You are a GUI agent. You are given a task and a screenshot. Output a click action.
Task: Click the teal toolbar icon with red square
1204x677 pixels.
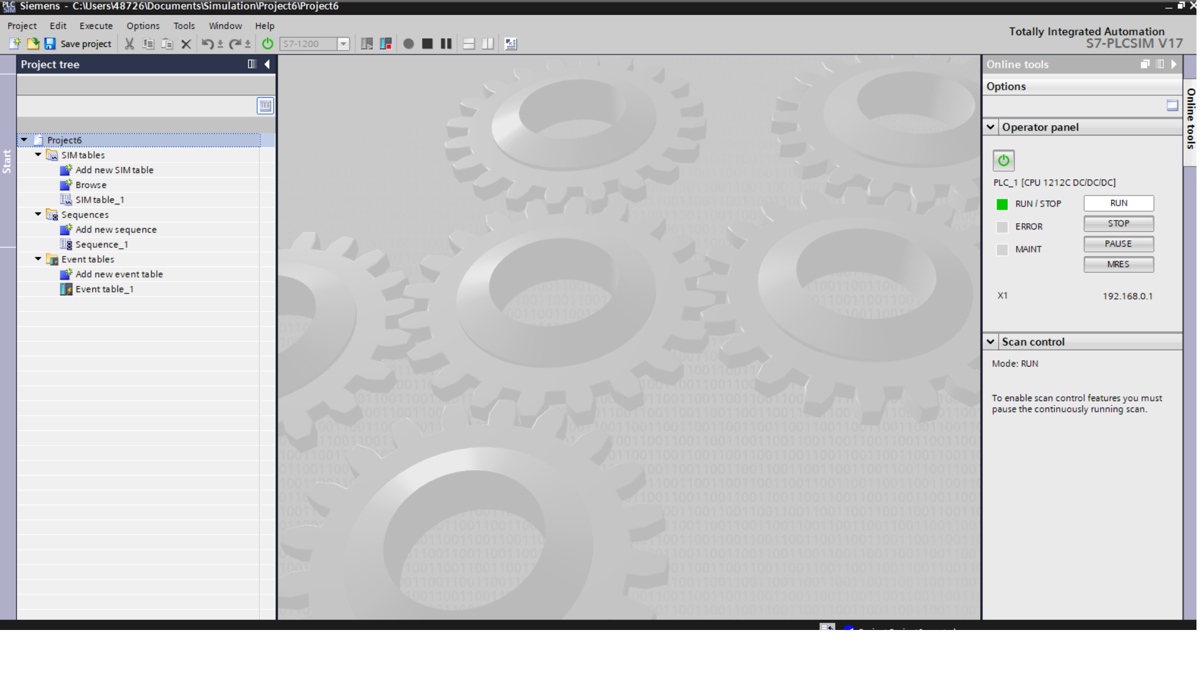click(386, 44)
